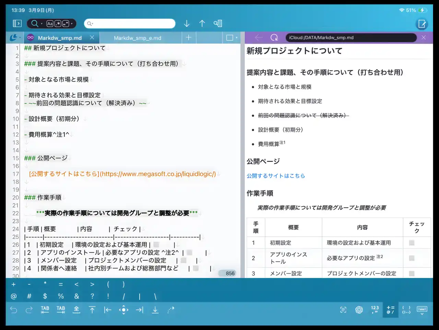Create new document with compose icon
Image resolution: width=439 pixels, height=330 pixels.
pyautogui.click(x=422, y=24)
